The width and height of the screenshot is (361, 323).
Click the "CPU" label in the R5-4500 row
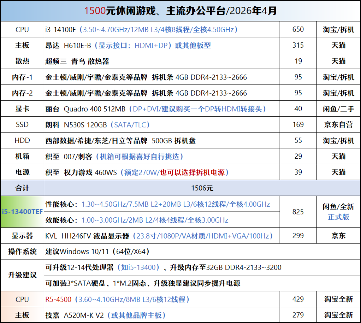[x=22, y=299]
